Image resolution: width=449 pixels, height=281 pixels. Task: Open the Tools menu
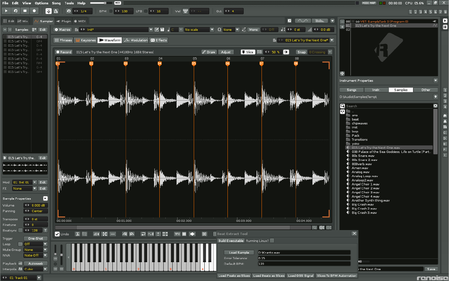click(69, 3)
